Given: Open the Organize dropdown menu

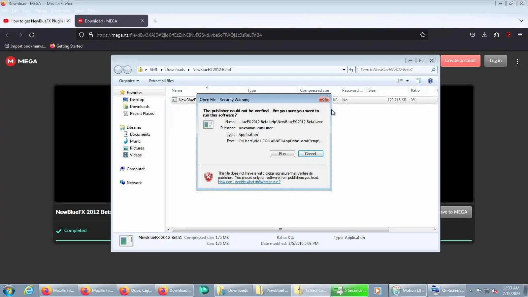Looking at the screenshot, I should [129, 81].
